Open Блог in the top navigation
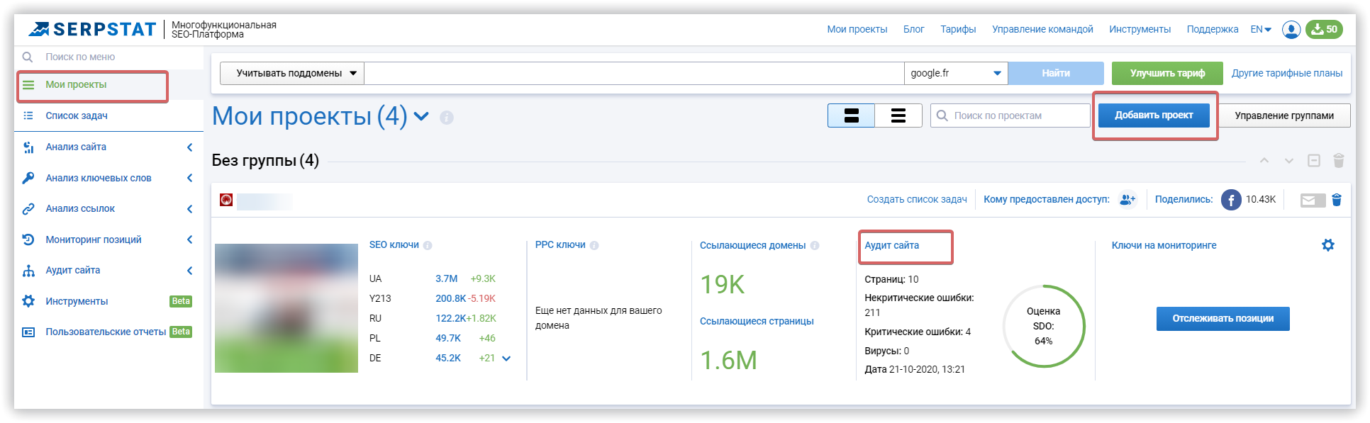 click(x=913, y=29)
